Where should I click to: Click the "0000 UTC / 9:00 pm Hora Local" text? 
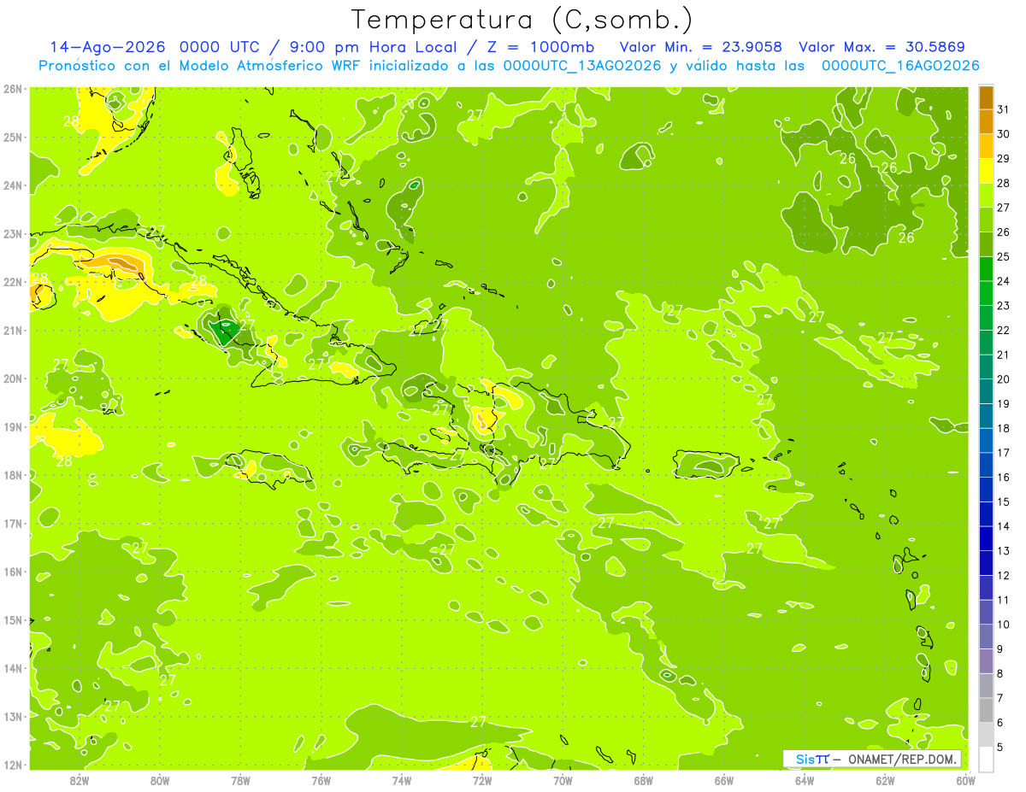point(325,47)
